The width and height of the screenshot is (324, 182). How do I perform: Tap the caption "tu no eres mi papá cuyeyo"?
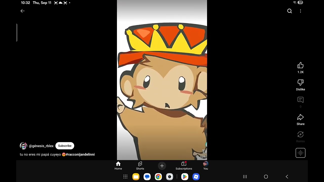pyautogui.click(x=40, y=154)
